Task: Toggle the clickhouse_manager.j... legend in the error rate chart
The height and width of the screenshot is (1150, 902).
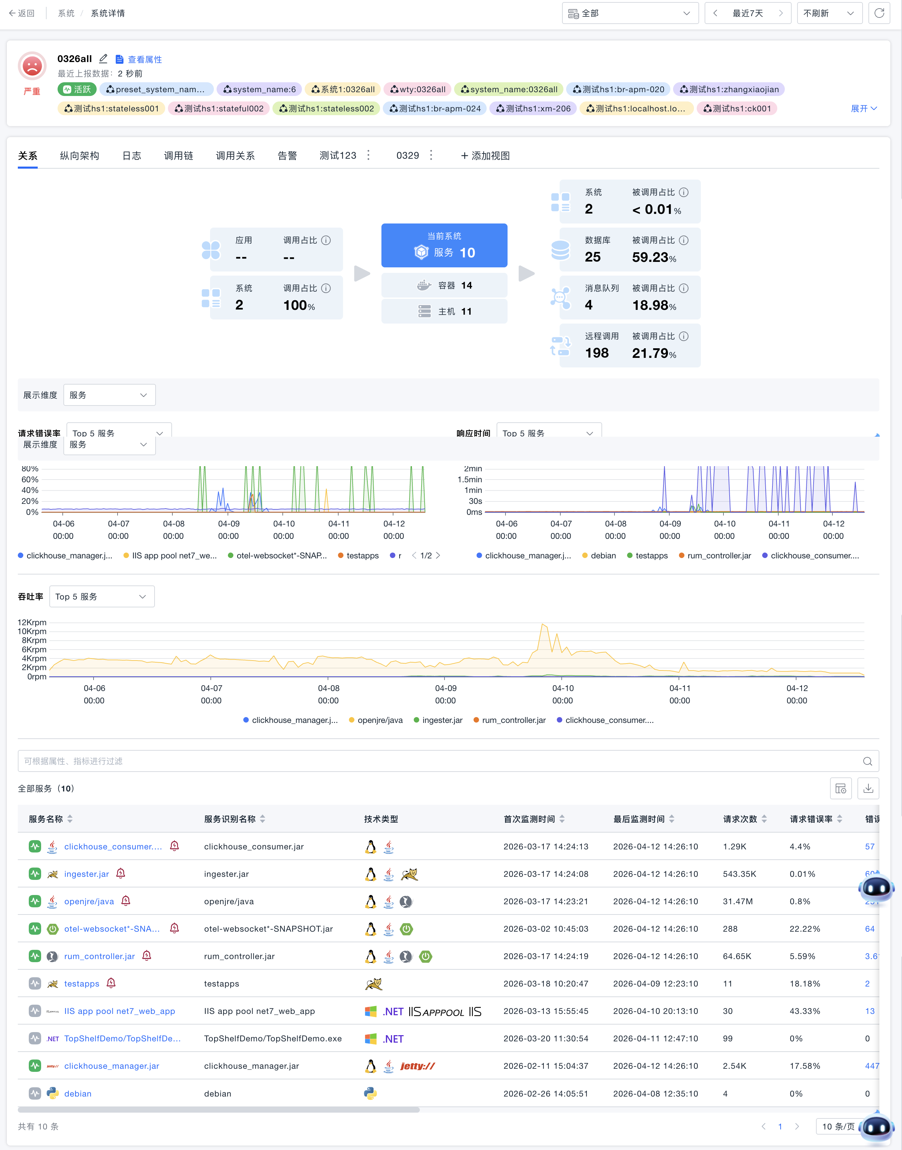Action: pyautogui.click(x=65, y=556)
